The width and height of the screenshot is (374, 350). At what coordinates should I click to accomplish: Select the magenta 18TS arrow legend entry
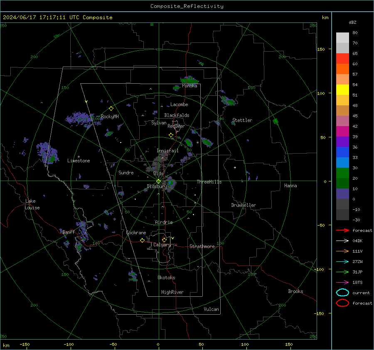(342, 283)
